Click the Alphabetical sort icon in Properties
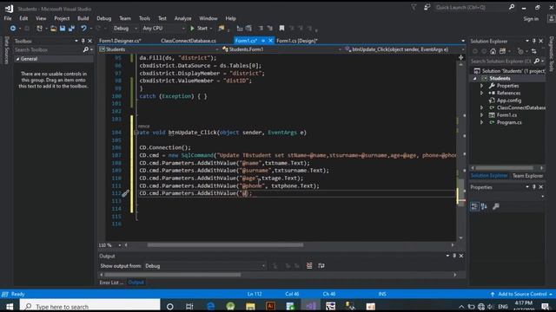Viewport: 556px width, 312px height. (x=484, y=206)
